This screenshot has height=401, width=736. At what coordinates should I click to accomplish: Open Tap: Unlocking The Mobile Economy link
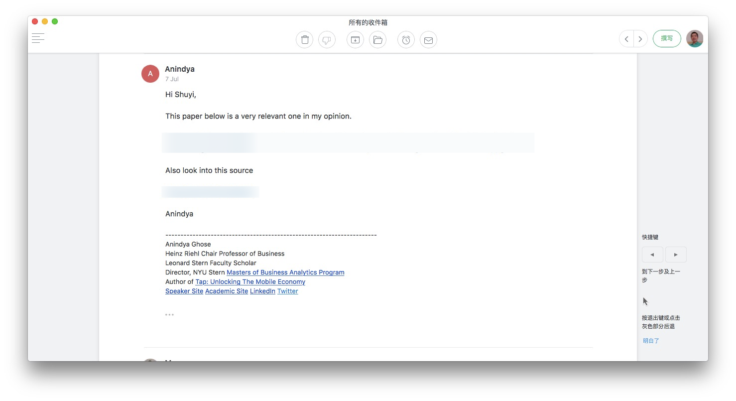tap(250, 282)
